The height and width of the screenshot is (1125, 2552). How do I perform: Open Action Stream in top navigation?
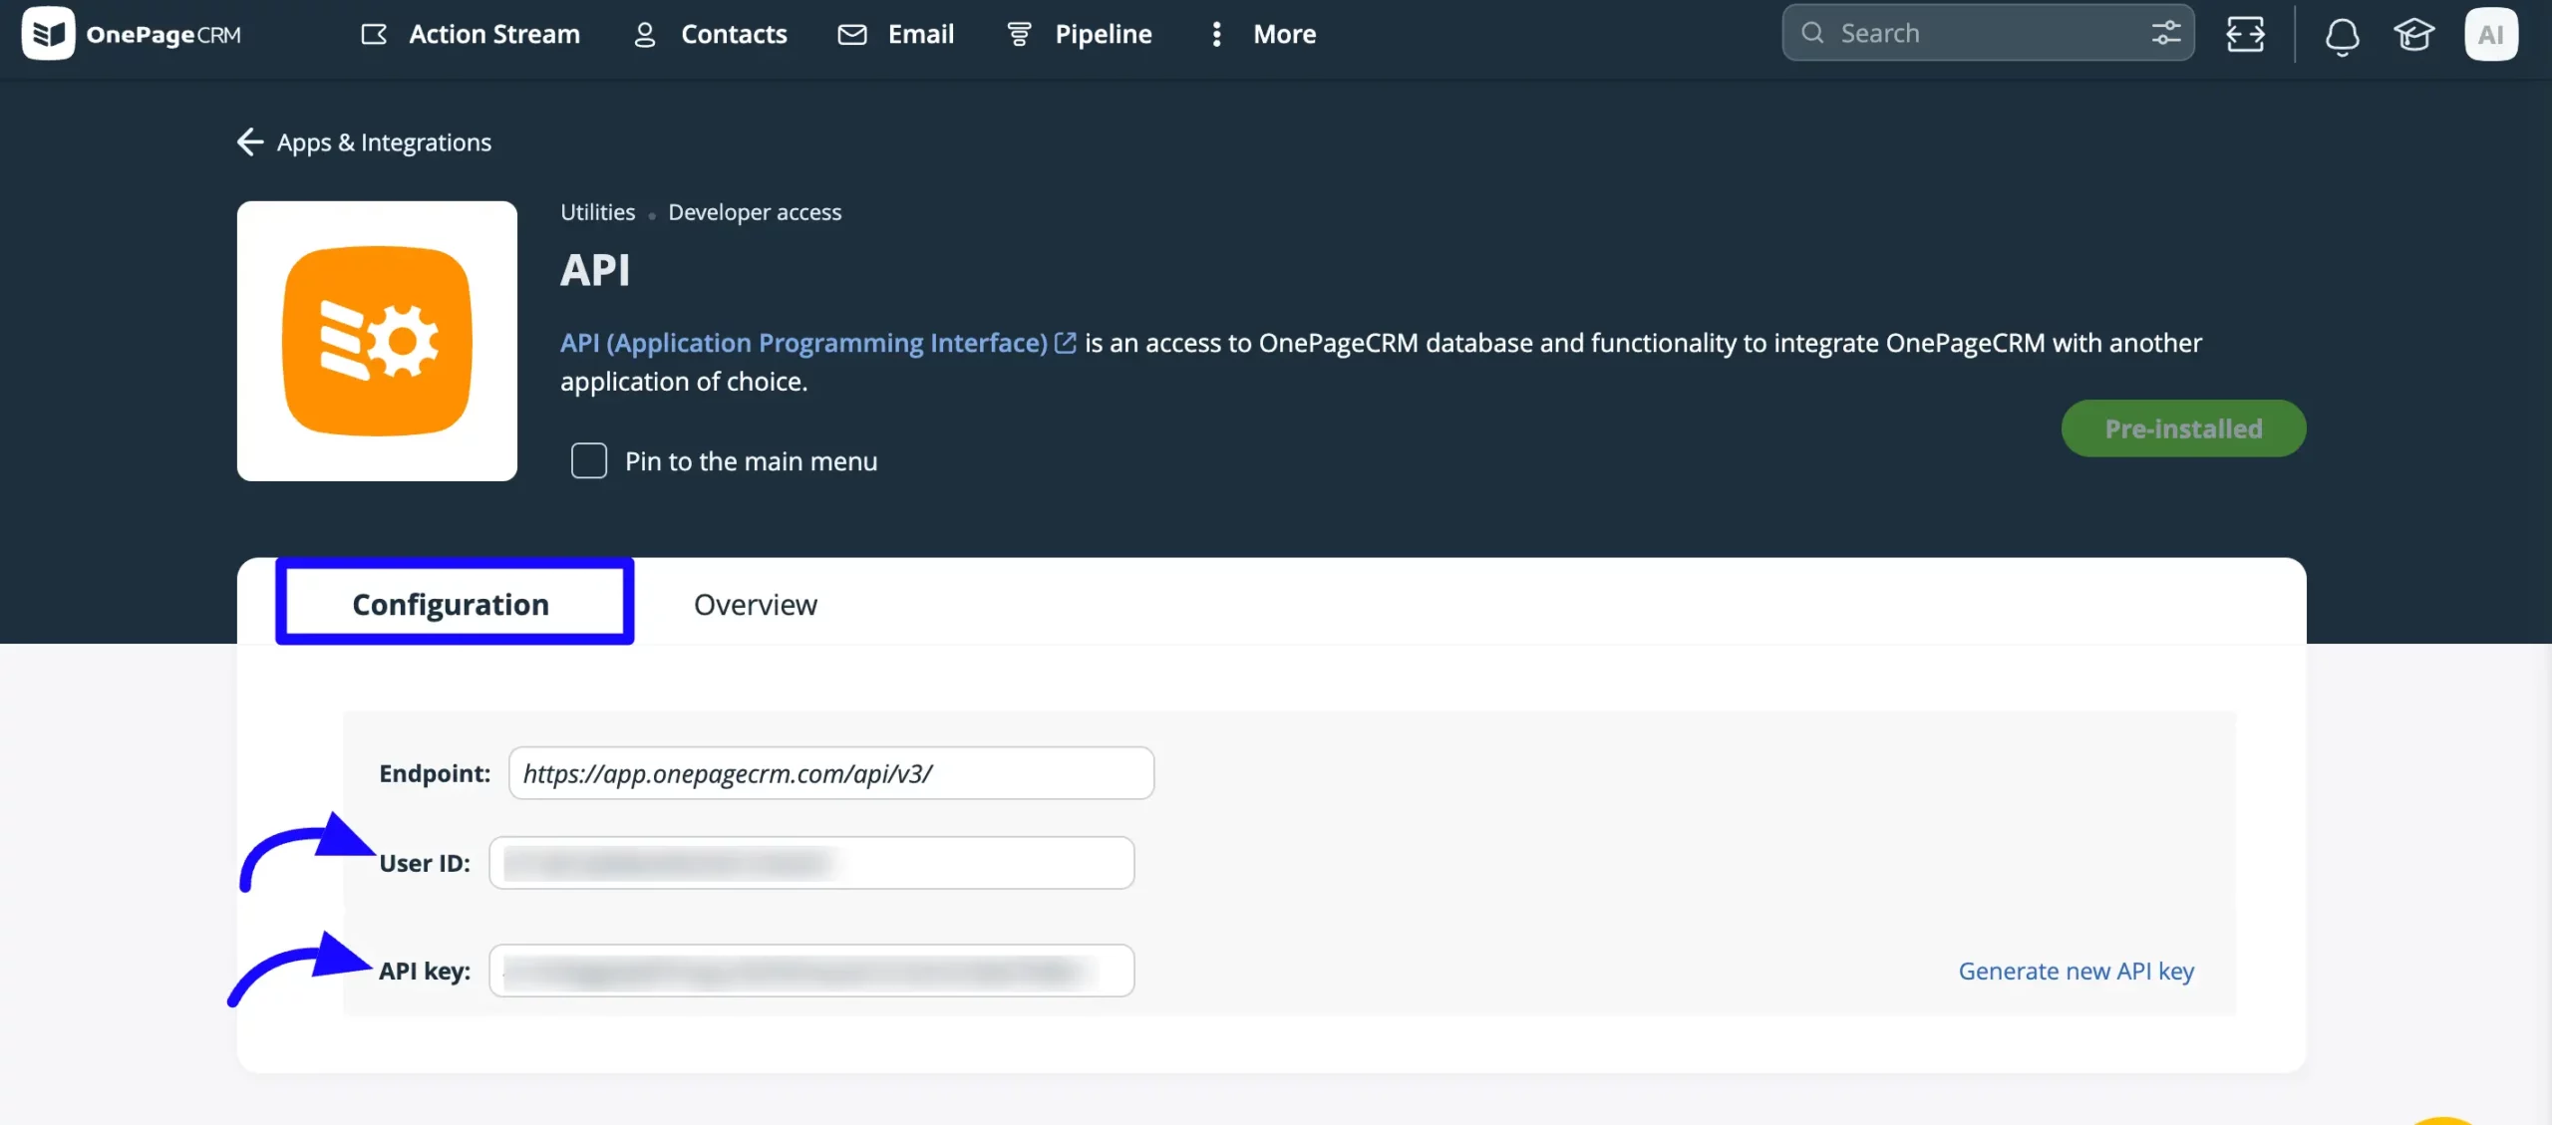471,34
